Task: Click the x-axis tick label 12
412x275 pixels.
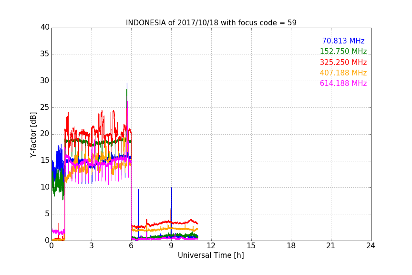Action: point(211,246)
